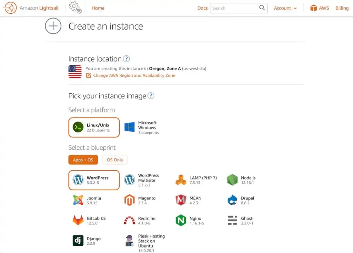Viewport: 353px width, 253px height.
Task: Click the Django dj icon
Action: coord(78,241)
